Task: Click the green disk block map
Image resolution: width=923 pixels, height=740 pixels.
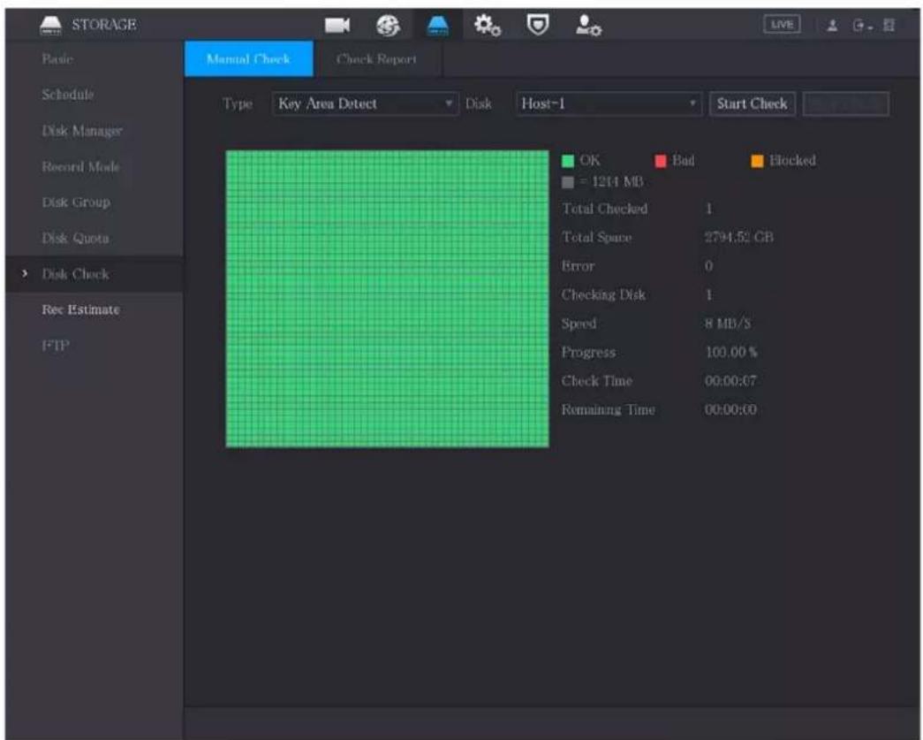Action: click(x=388, y=299)
